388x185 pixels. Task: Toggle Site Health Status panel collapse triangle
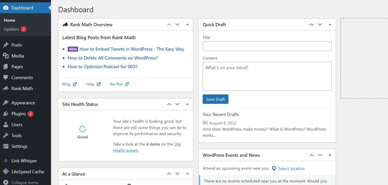tap(187, 104)
